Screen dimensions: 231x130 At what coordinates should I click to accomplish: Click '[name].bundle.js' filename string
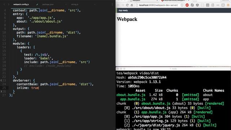pos(51,36)
